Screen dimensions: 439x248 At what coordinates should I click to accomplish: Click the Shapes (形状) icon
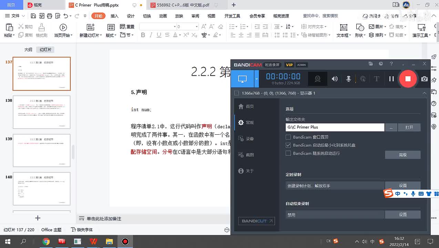click(360, 27)
